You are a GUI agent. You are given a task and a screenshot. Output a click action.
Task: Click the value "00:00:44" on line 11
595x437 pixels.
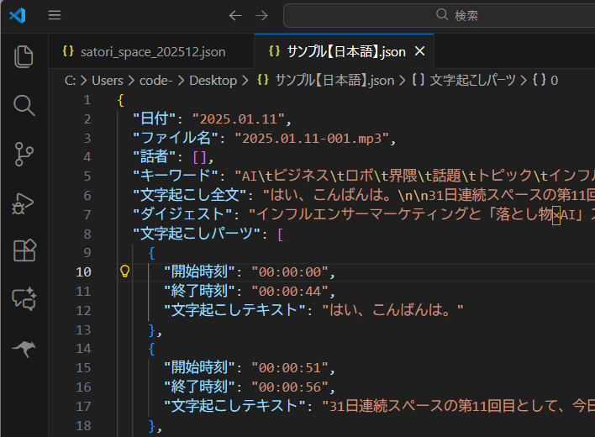290,292
